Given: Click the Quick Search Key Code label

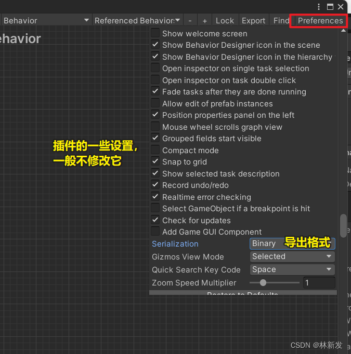Looking at the screenshot, I should tap(196, 270).
